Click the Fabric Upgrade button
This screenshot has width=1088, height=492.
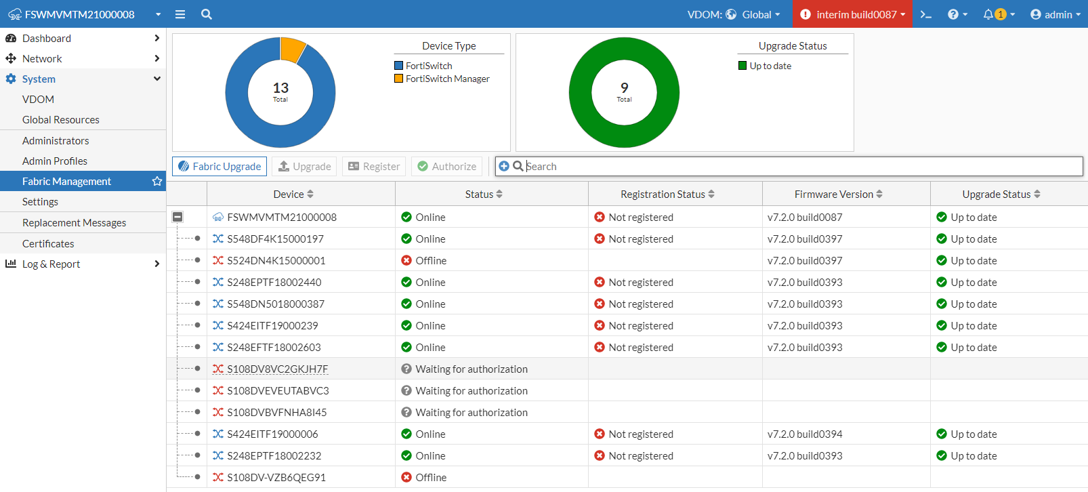click(x=219, y=166)
